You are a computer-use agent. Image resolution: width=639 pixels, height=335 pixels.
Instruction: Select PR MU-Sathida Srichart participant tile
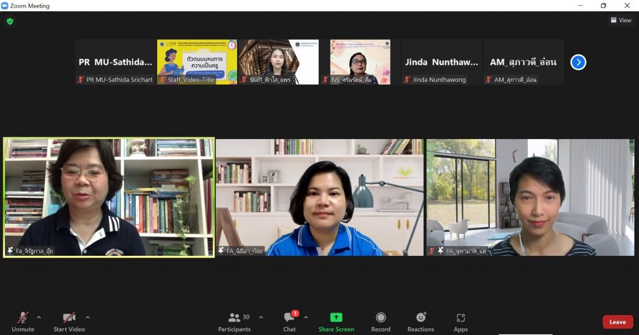115,62
